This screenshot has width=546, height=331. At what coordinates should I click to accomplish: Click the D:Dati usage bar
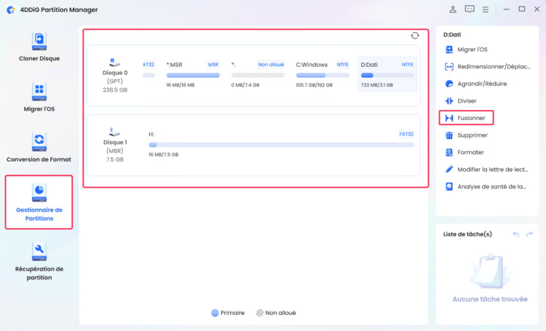pos(387,75)
